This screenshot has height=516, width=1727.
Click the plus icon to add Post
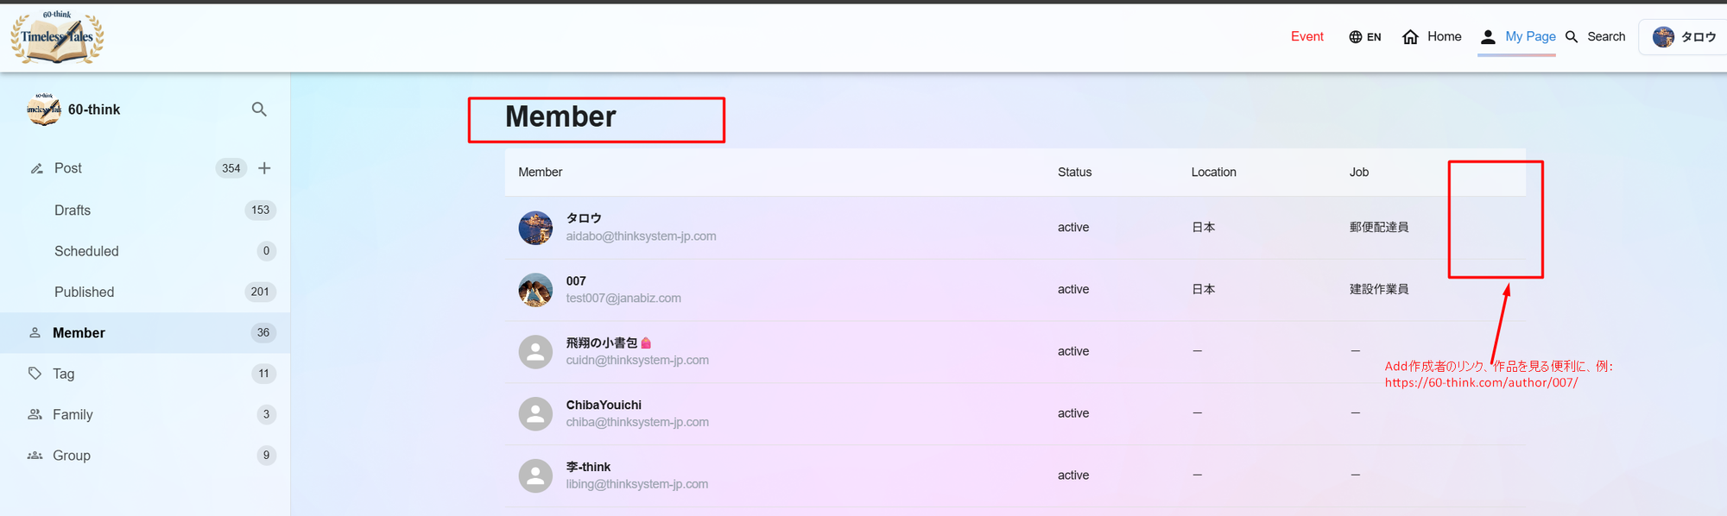click(264, 168)
